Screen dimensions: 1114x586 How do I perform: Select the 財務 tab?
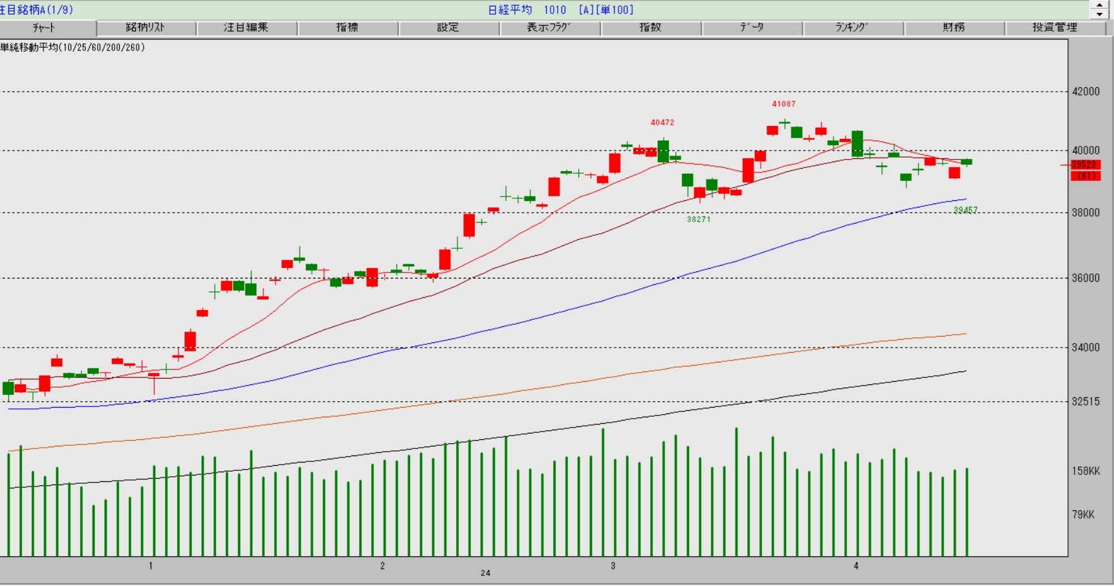954,28
